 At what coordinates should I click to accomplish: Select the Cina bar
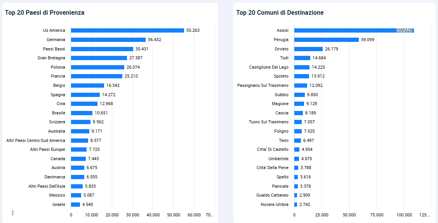click(84, 104)
